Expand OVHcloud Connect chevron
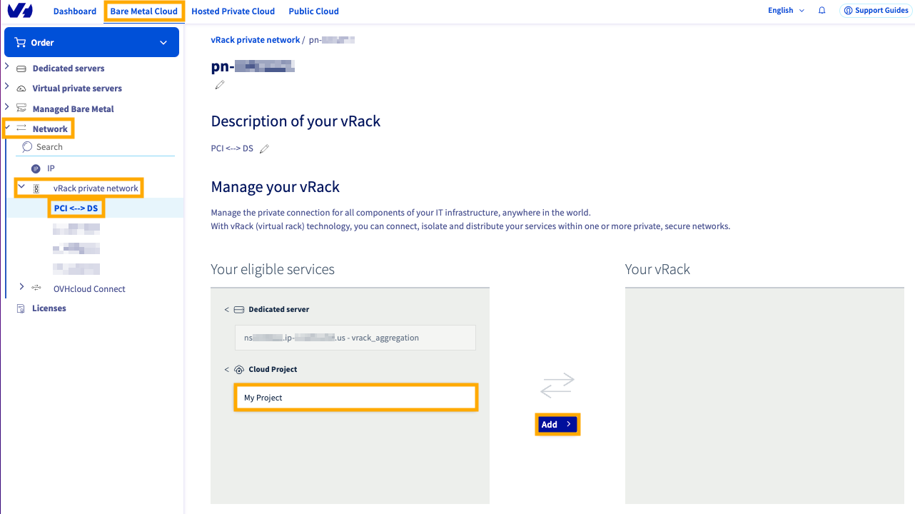This screenshot has height=514, width=915. pyautogui.click(x=21, y=286)
